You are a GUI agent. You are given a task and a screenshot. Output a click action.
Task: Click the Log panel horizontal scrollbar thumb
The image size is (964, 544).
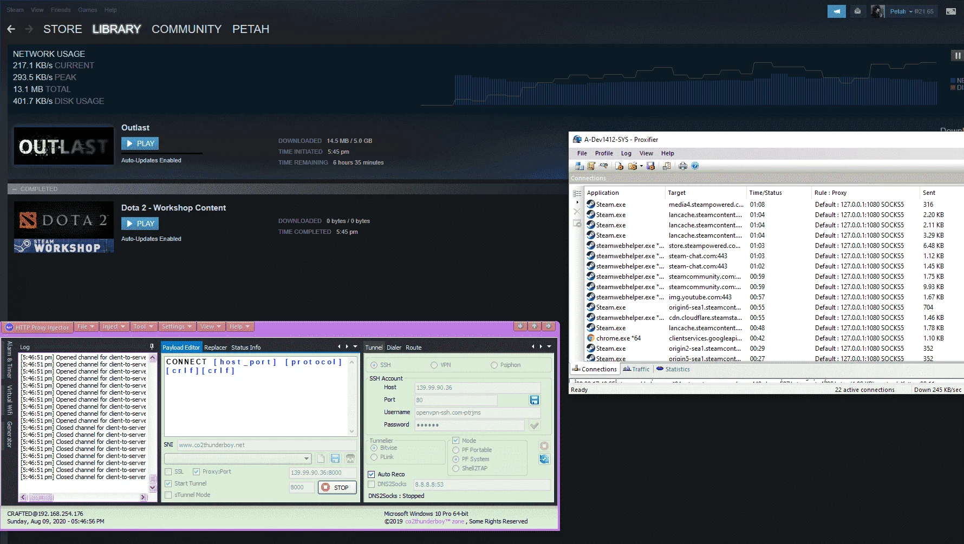(x=41, y=497)
